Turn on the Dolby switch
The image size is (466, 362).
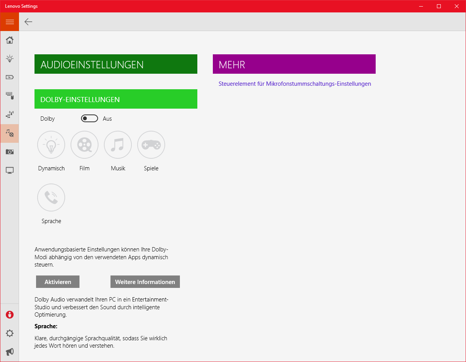pyautogui.click(x=90, y=118)
